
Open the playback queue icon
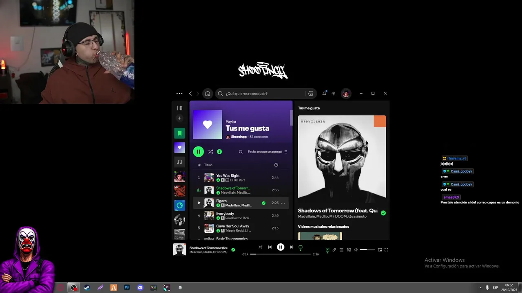[x=342, y=250]
